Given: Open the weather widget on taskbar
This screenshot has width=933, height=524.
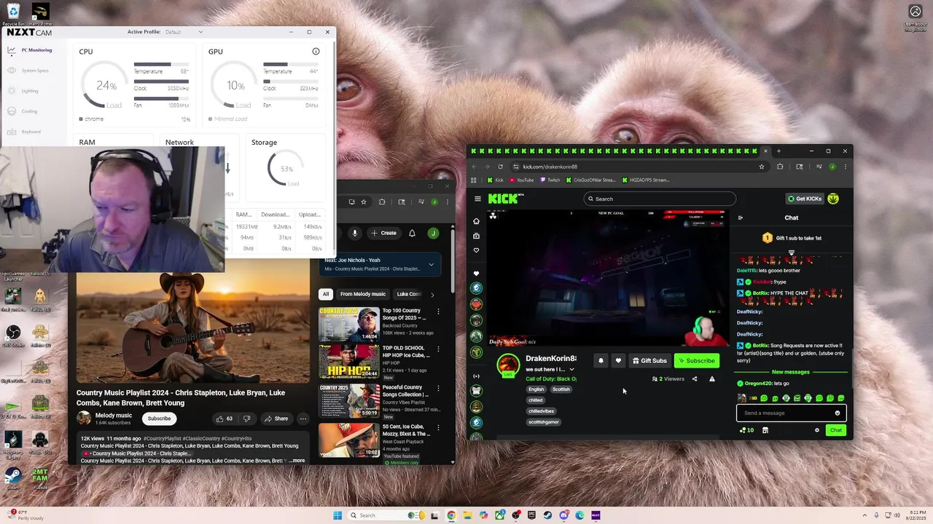Looking at the screenshot, I should pos(24,515).
